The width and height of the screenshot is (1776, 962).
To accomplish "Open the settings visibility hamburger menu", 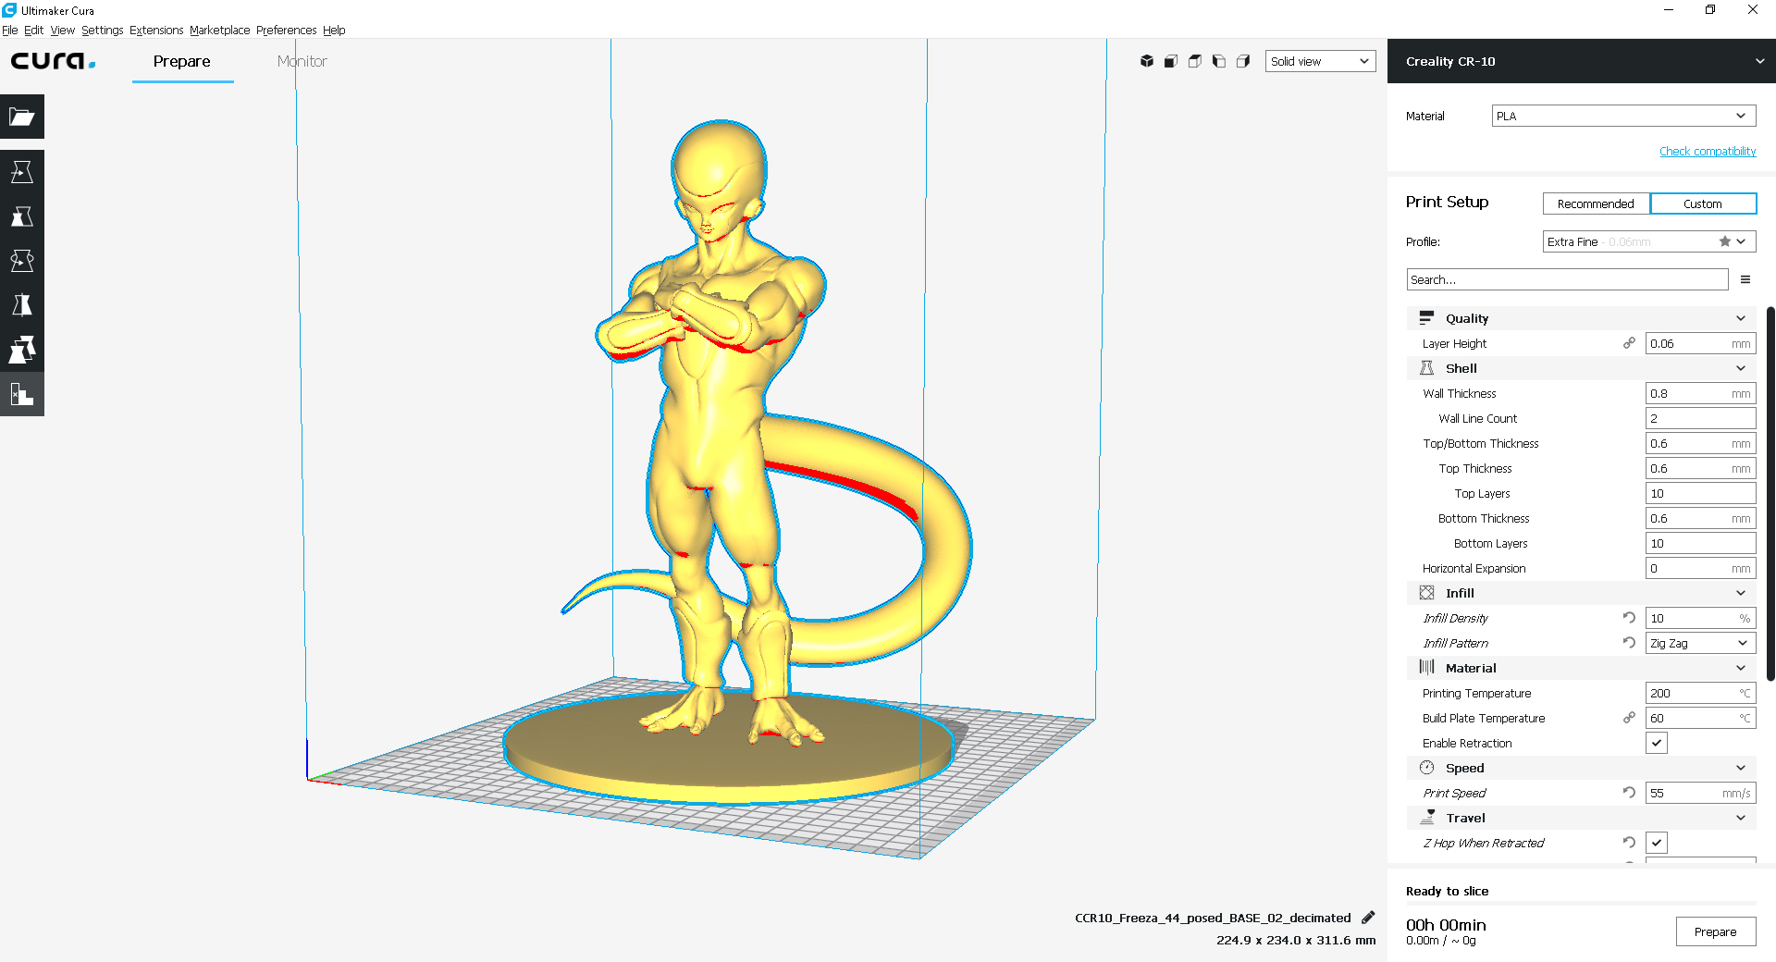I will pos(1745,279).
